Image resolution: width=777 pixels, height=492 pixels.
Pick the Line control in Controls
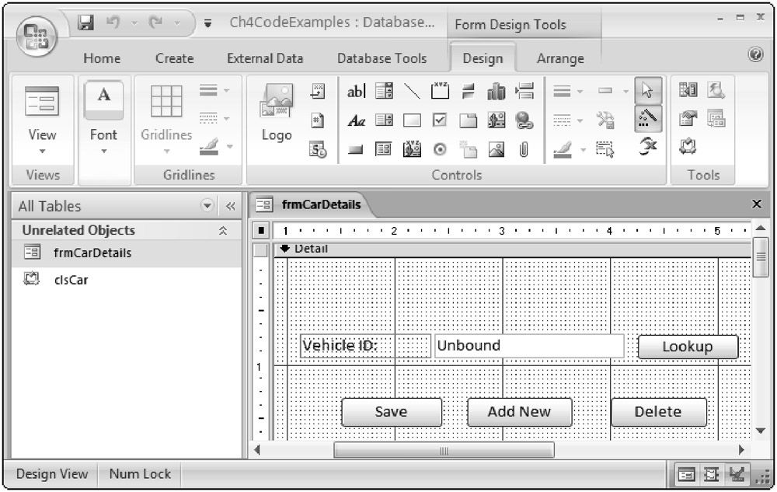(x=413, y=92)
